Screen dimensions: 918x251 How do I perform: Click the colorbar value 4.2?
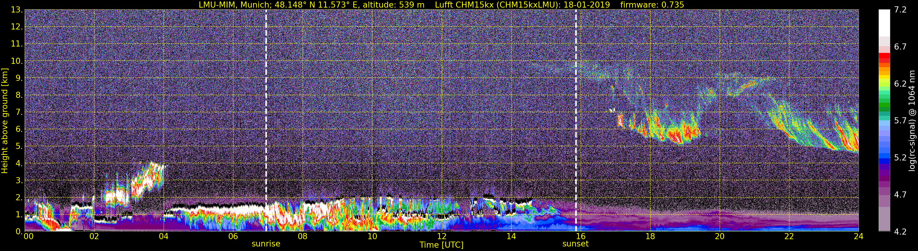click(900, 232)
